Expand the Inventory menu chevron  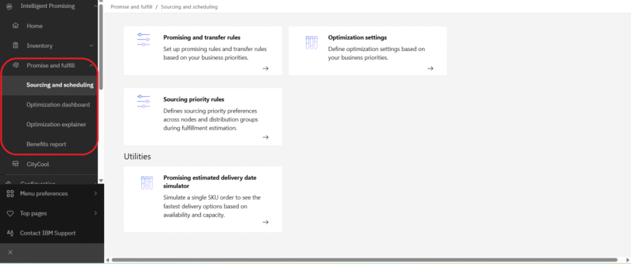tap(91, 46)
